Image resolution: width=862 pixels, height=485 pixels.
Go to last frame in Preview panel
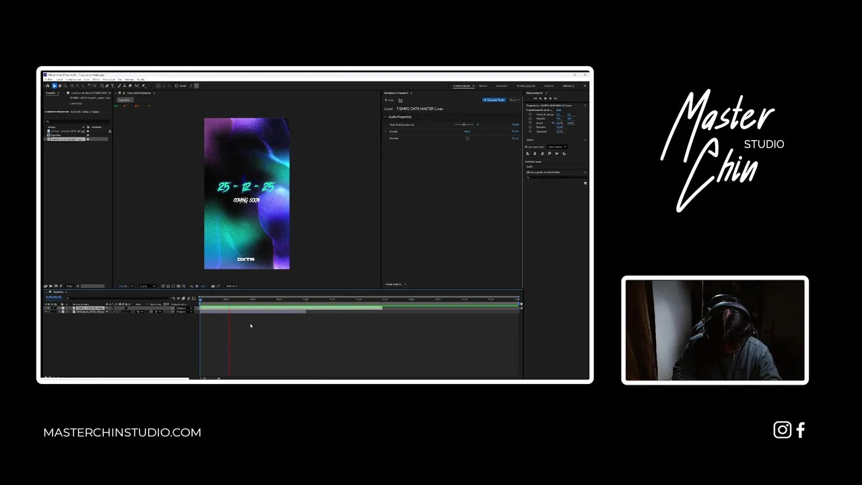[x=556, y=98]
